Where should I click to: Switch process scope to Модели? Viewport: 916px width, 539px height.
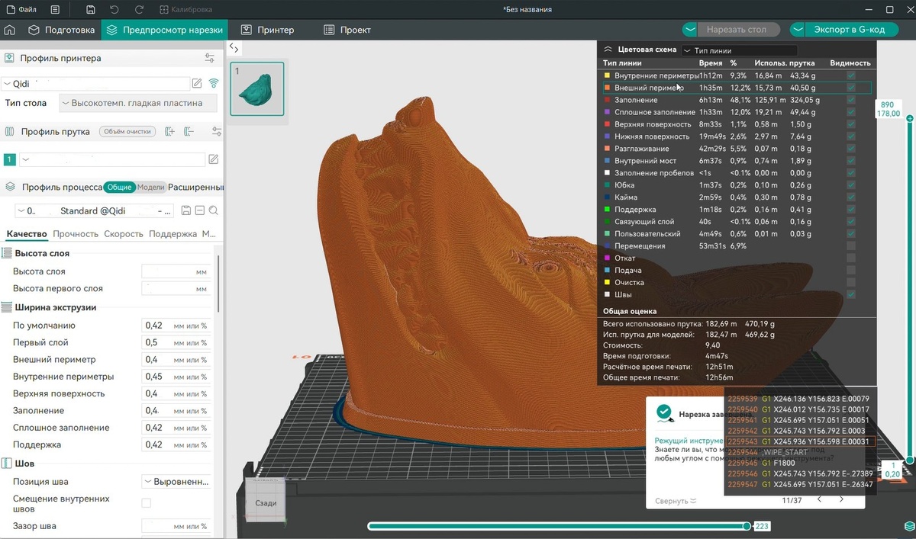coord(150,188)
